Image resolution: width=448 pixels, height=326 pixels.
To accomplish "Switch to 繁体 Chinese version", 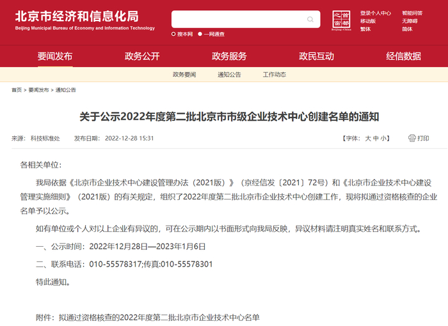I will click(x=365, y=29).
